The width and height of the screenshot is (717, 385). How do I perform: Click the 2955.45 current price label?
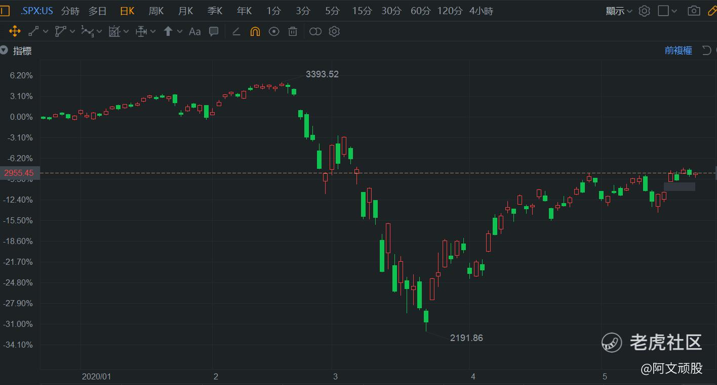click(19, 173)
